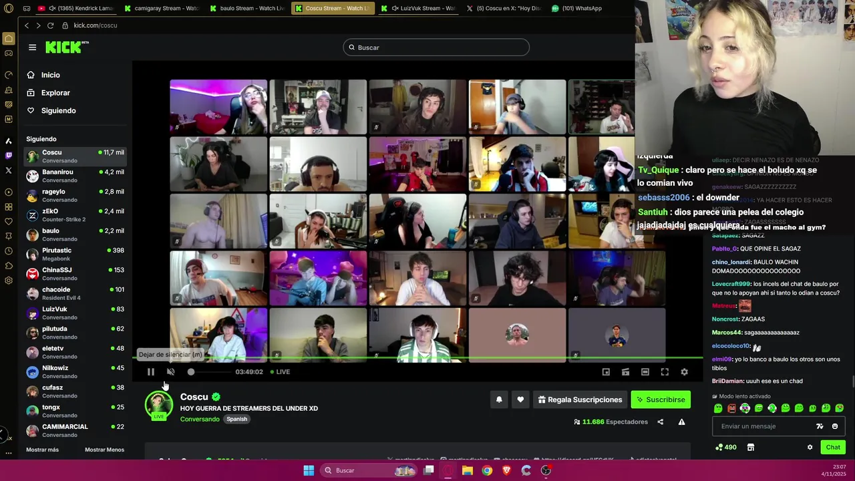855x481 pixels.
Task: Open Bananirou channel in following list
Action: (x=75, y=176)
